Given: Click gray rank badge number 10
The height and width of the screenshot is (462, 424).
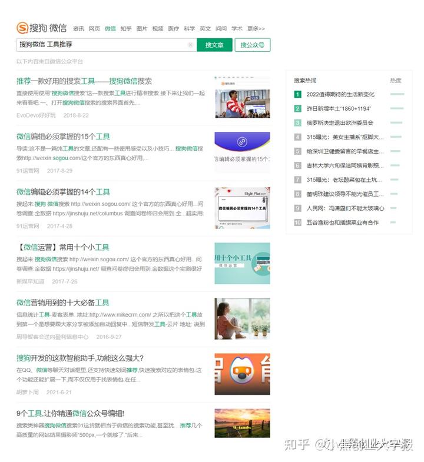Looking at the screenshot, I should pos(297,222).
